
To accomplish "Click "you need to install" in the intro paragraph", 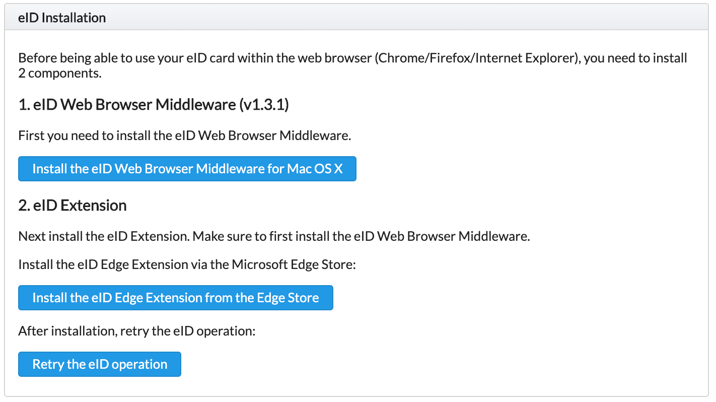I will [x=636, y=58].
